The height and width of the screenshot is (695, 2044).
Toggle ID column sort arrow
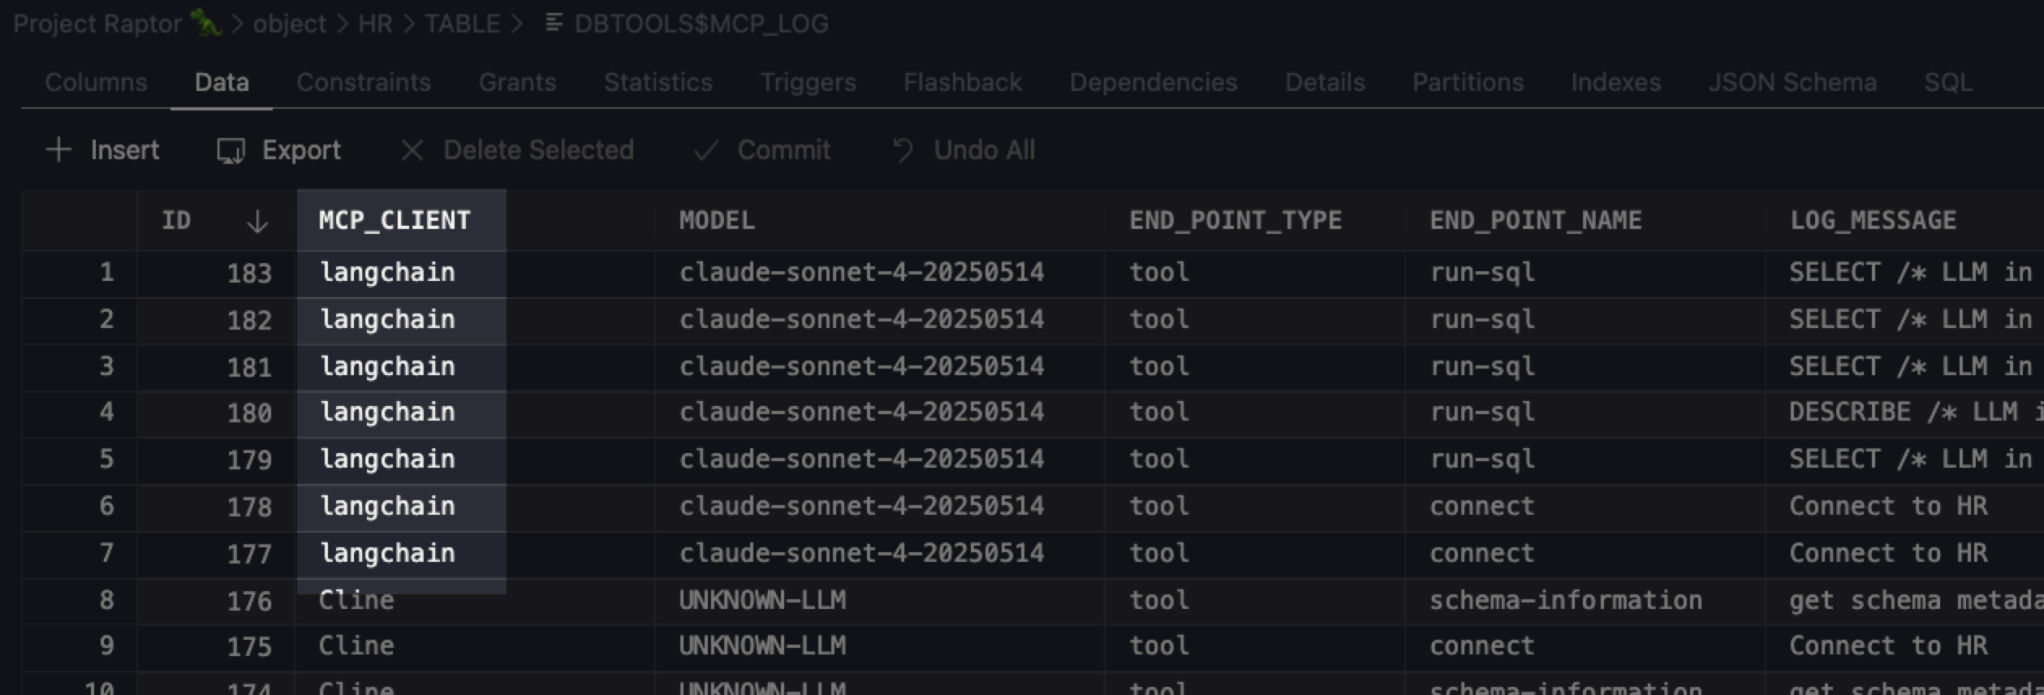point(257,221)
